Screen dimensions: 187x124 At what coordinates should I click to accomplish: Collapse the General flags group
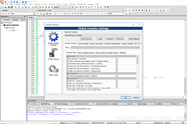(68, 56)
